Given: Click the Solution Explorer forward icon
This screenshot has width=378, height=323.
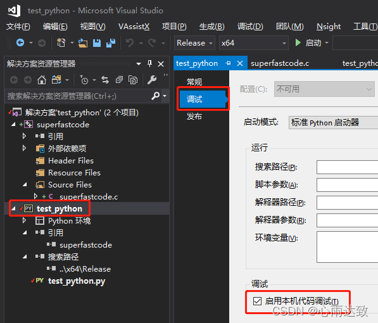Looking at the screenshot, I should (x=28, y=80).
